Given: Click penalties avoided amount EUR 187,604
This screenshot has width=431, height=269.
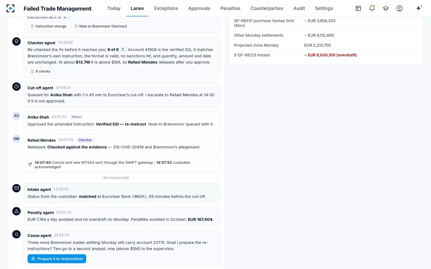Looking at the screenshot, I should tap(200, 219).
